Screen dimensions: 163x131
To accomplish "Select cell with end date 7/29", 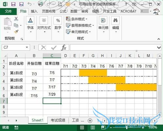I will point(52,94).
